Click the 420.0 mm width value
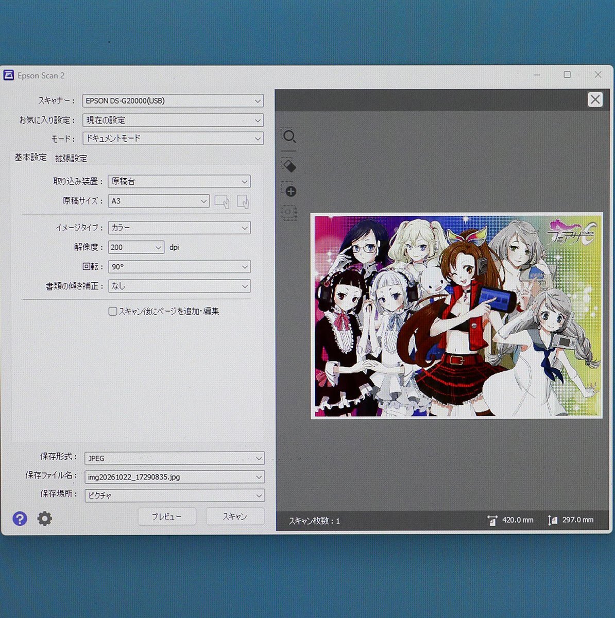Viewport: 615px width, 618px height. (518, 520)
